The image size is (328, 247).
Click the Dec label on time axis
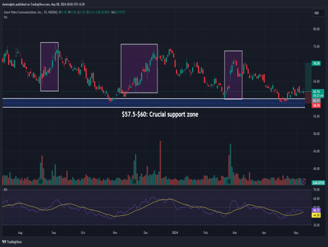145,233
